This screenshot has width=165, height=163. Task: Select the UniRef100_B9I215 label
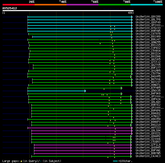[148, 45]
